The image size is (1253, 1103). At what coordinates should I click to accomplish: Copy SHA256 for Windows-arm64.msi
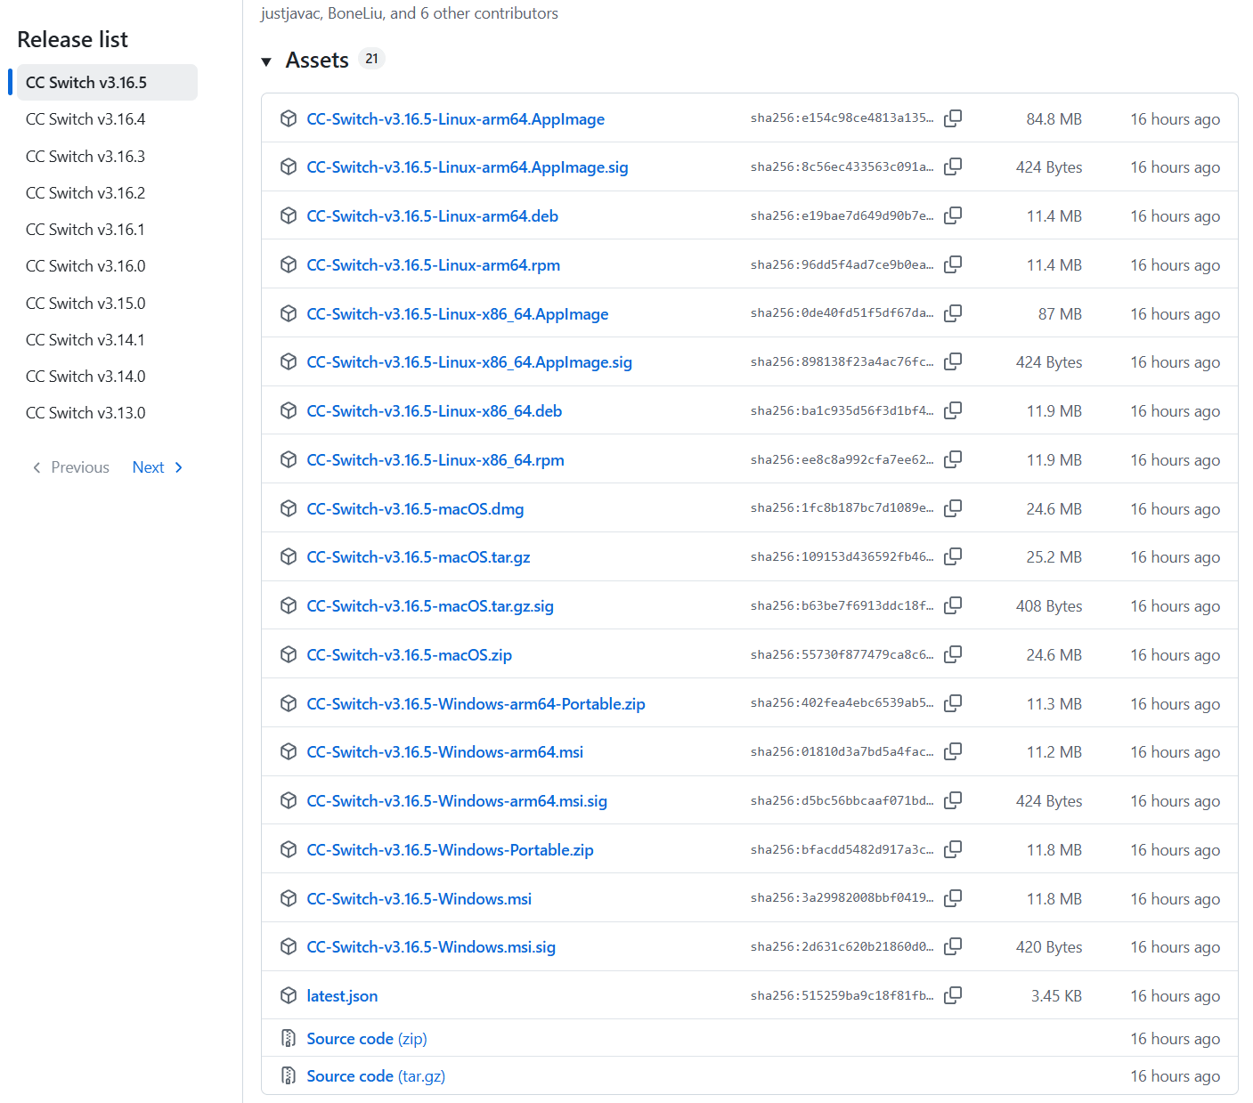click(953, 751)
